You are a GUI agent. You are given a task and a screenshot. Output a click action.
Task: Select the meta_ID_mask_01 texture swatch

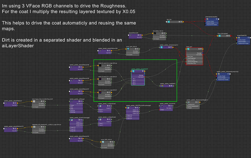100,92
